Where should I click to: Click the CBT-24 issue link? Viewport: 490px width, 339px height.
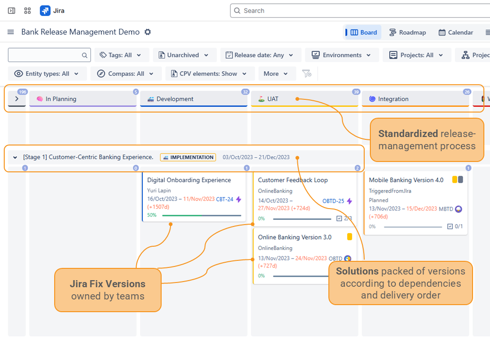pos(225,199)
